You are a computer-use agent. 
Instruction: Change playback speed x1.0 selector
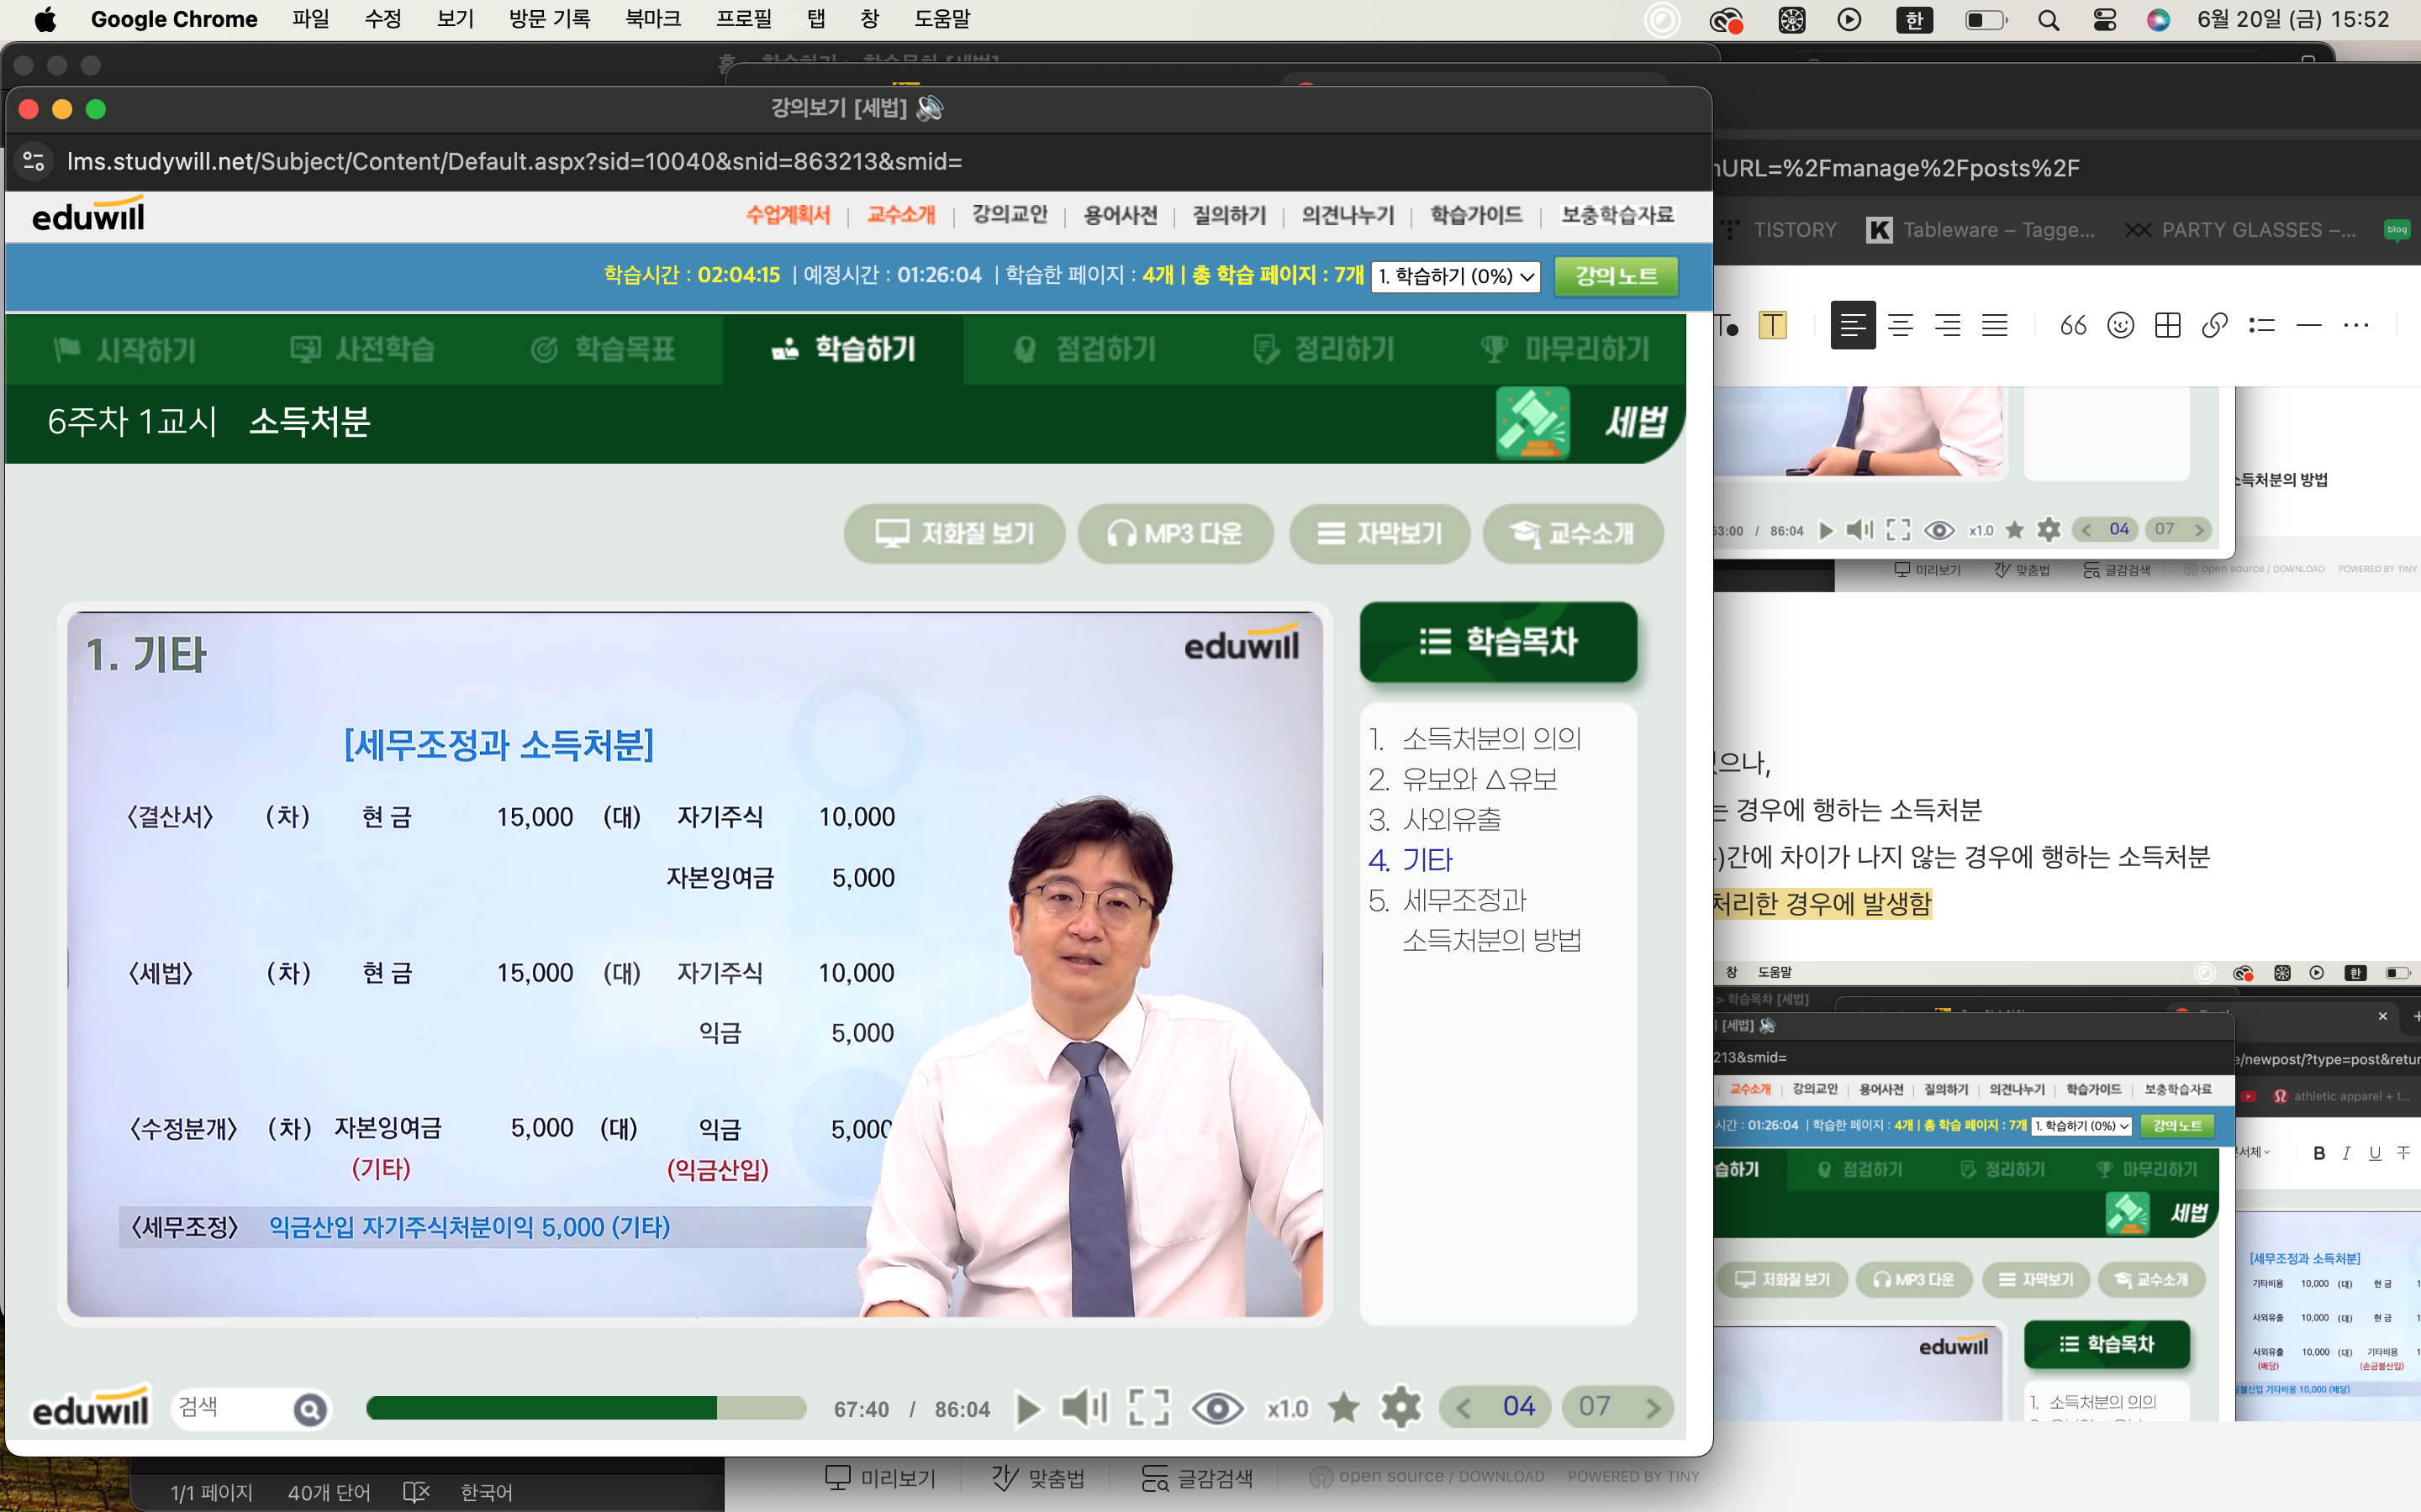(x=1286, y=1408)
